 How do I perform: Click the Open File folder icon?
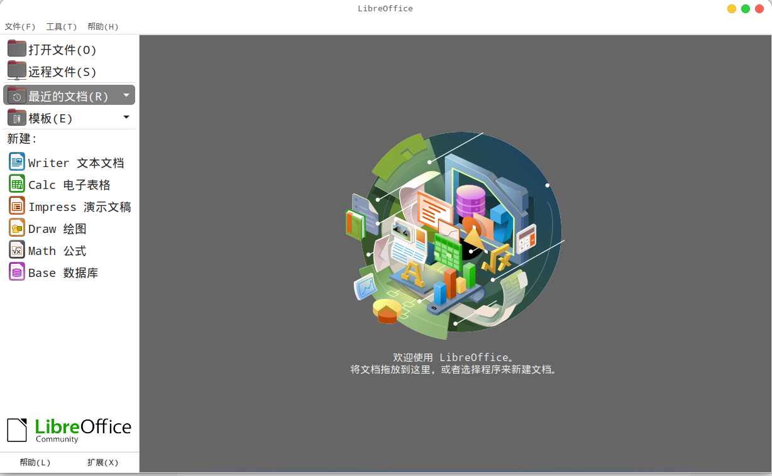point(17,49)
